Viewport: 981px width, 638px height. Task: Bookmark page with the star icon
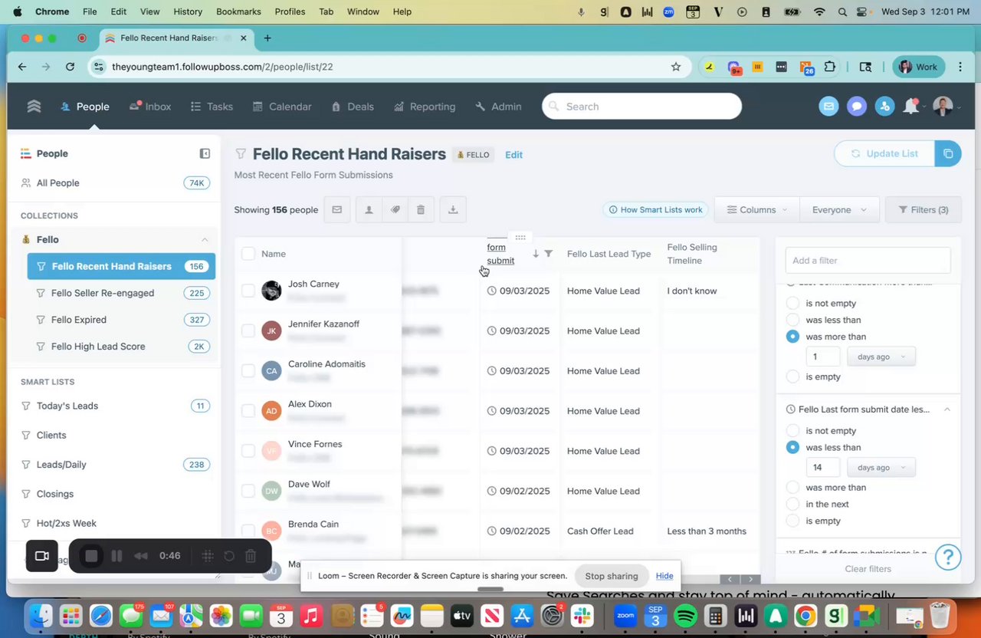coord(676,67)
